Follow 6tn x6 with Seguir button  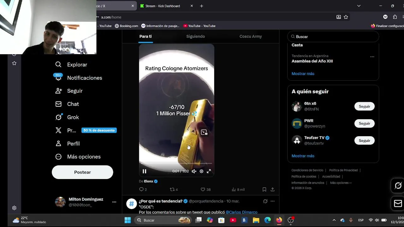364,106
